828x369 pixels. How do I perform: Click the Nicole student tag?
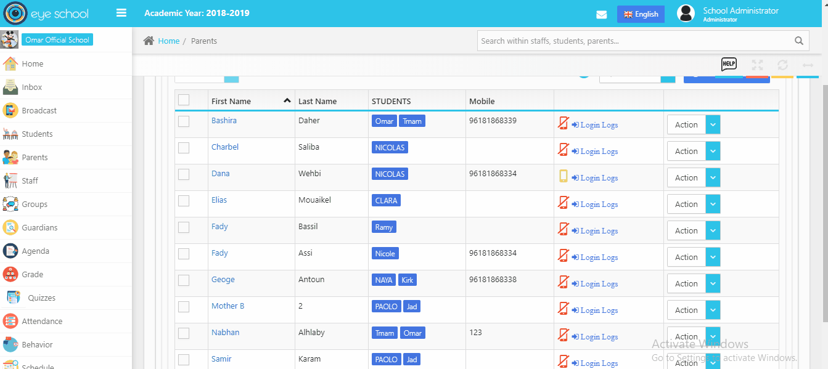(385, 254)
